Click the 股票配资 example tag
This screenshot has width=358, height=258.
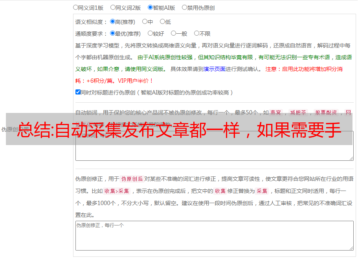pos(326,113)
